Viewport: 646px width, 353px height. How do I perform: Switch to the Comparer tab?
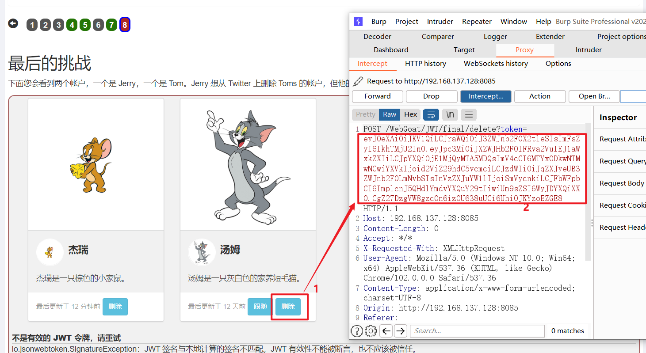(438, 37)
